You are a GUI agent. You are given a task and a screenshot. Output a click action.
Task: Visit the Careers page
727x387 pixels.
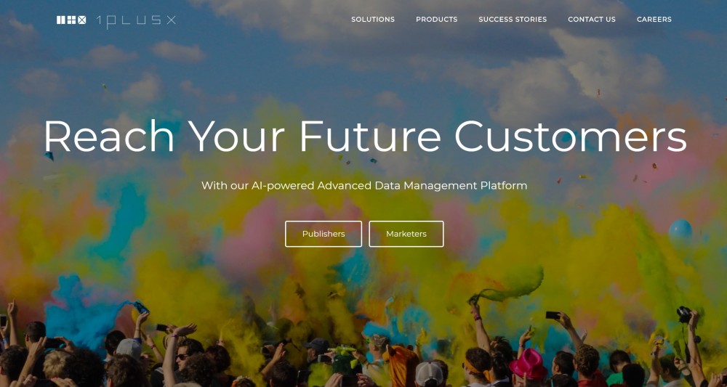(x=654, y=20)
